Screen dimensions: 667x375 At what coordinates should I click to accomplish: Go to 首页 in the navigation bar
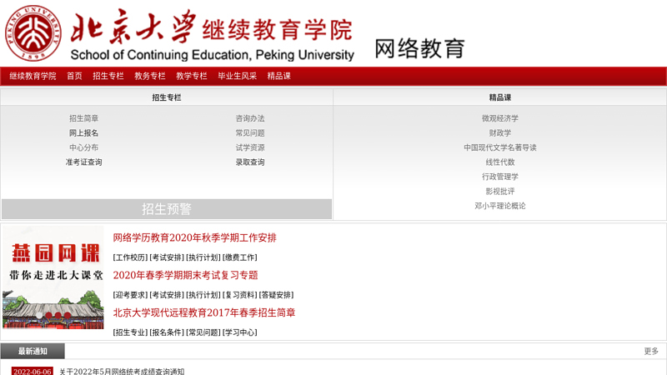tap(74, 76)
